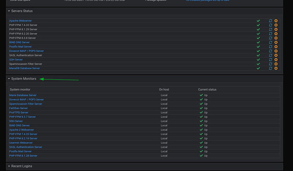Image resolution: width=293 pixels, height=171 pixels.
Task: Restart SASL Authentication Server in Servers Status
Action: pyautogui.click(x=270, y=55)
